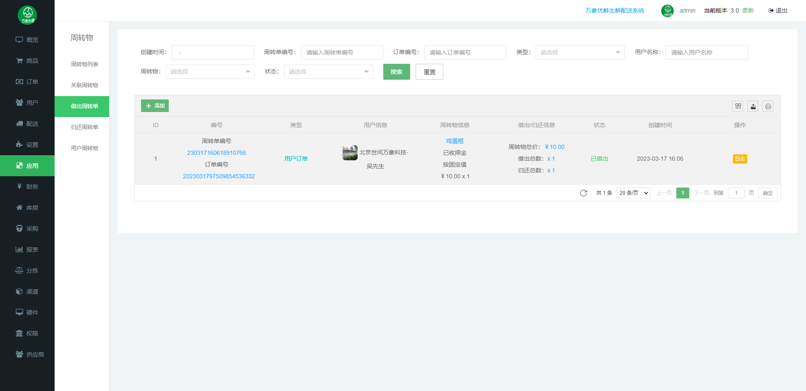Viewport: 806px width, 391px height.
Task: Click the user thumbnail for 北京世间万象科技
Action: pos(350,153)
